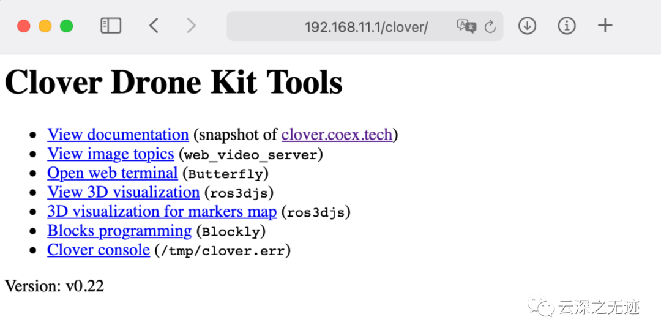
Task: Open 3D visualization for markers map
Action: coord(162,212)
